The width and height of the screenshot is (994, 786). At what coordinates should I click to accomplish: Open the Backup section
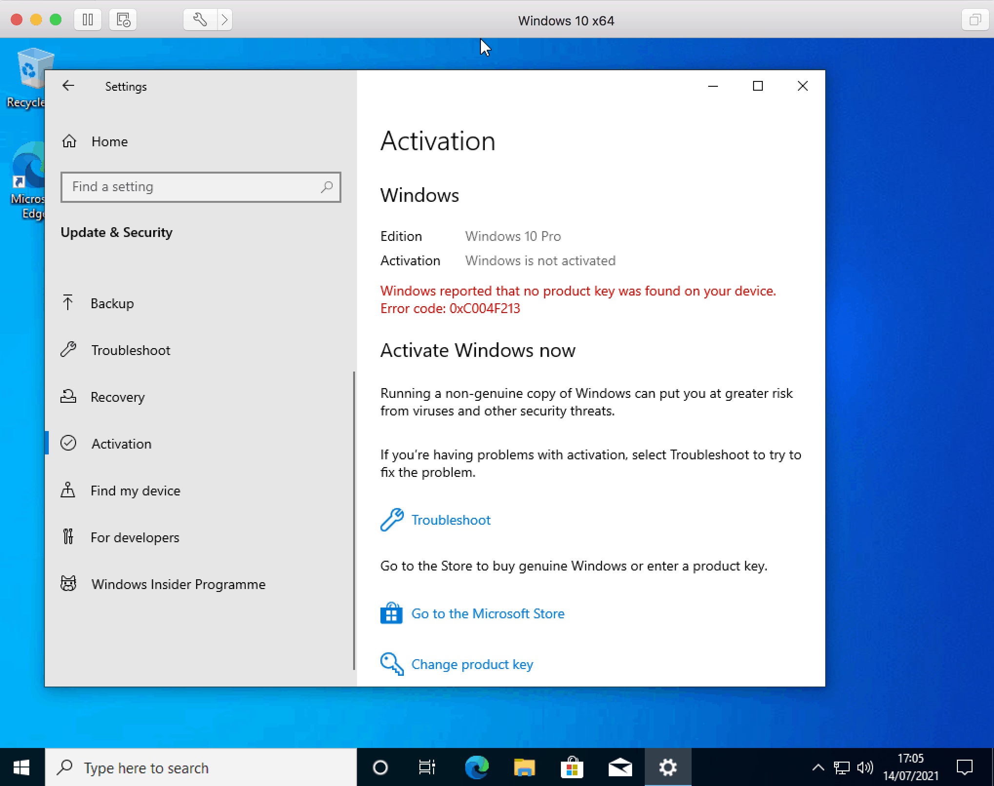112,303
